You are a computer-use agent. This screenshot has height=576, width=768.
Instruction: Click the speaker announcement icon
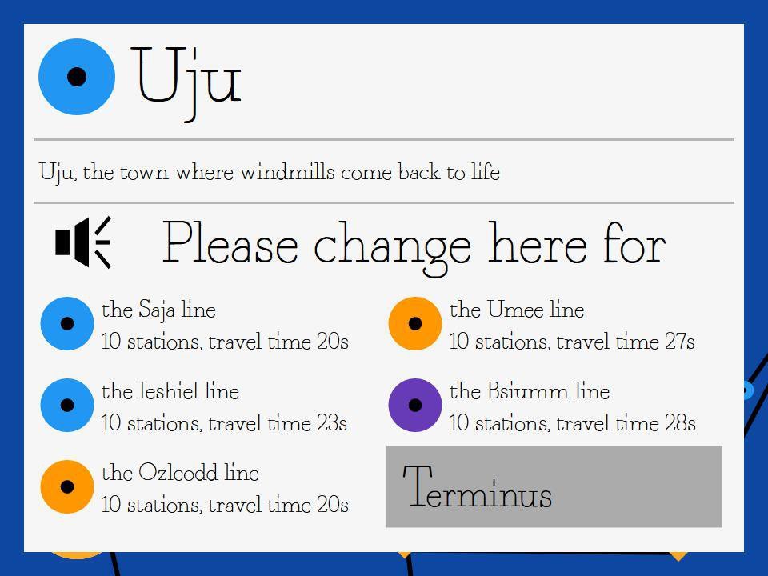pyautogui.click(x=82, y=242)
